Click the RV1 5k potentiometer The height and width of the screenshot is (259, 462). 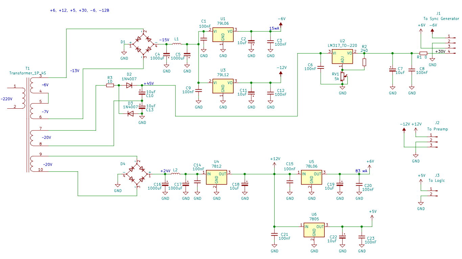coord(342,77)
